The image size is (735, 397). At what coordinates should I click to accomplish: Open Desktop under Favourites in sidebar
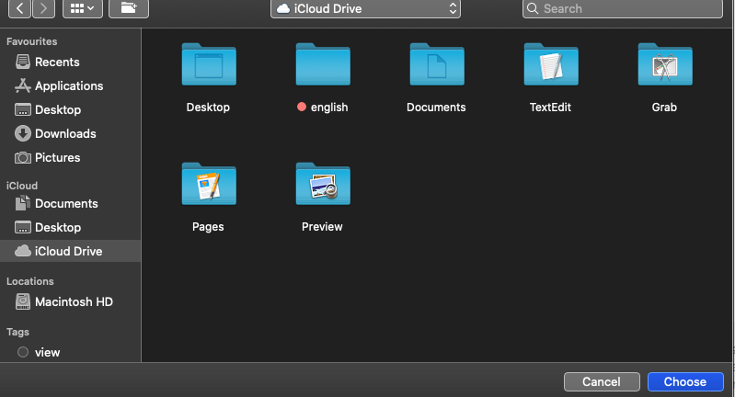point(70,109)
